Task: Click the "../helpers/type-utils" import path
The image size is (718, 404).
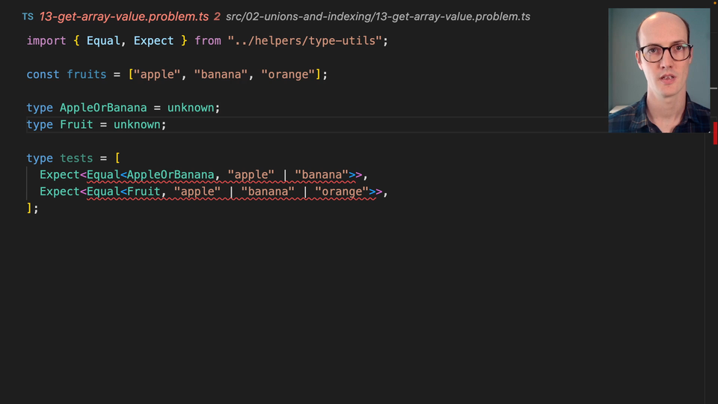Action: click(x=307, y=40)
